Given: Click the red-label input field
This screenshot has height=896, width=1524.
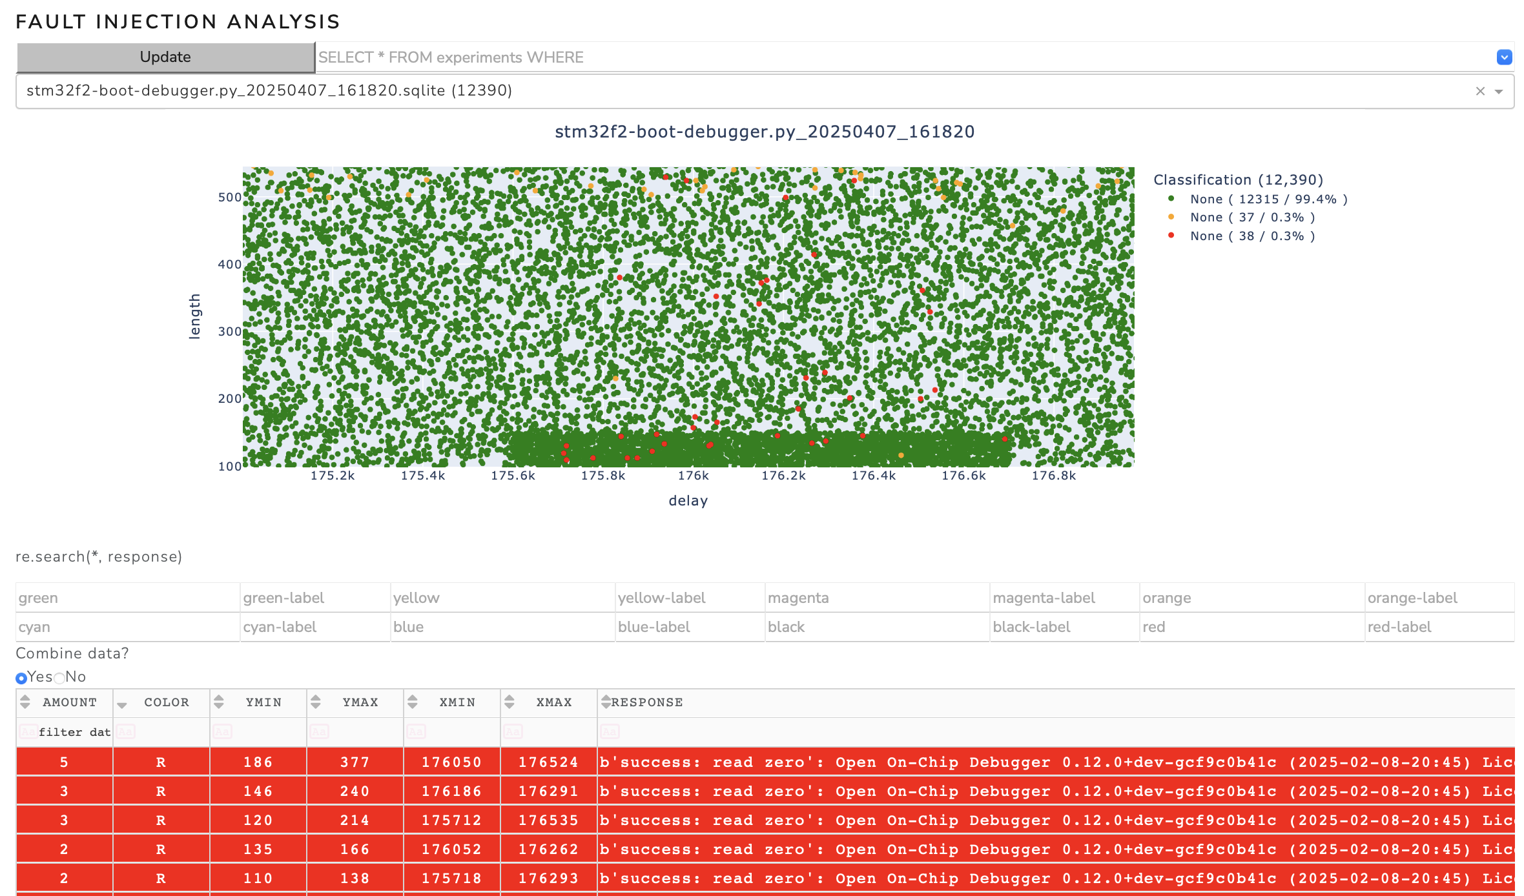Looking at the screenshot, I should [1439, 627].
